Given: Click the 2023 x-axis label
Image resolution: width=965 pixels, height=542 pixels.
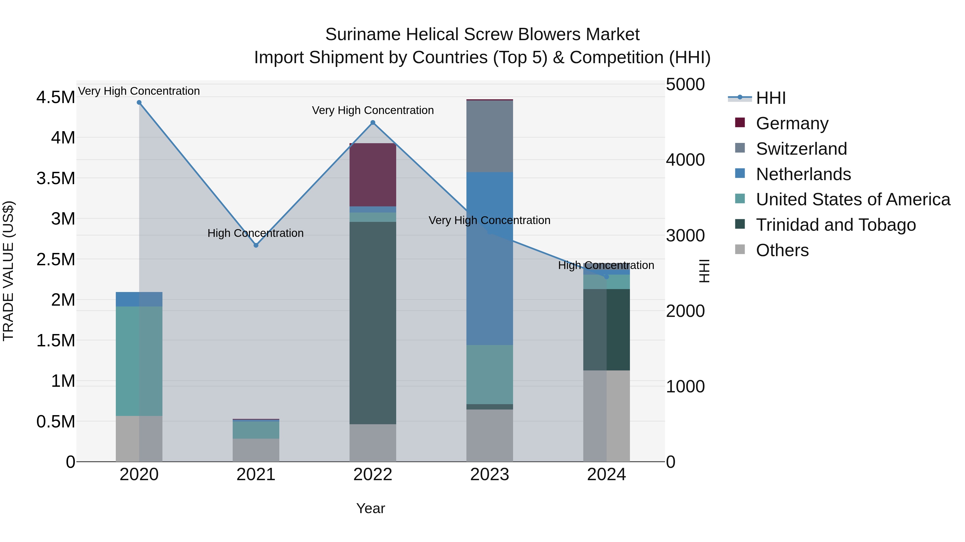Looking at the screenshot, I should coord(490,475).
